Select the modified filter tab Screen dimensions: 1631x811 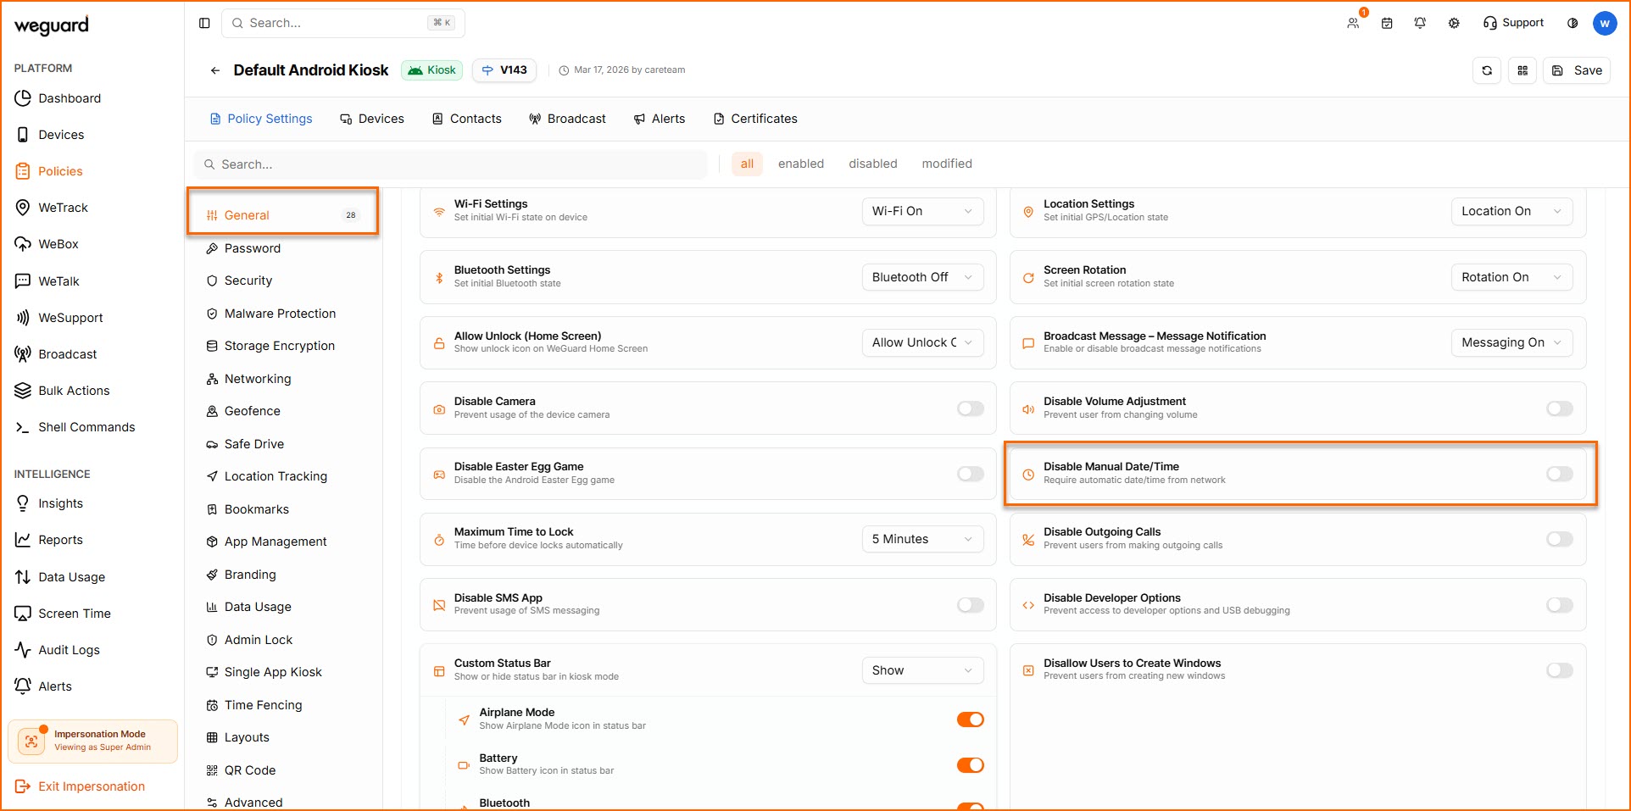(x=947, y=164)
